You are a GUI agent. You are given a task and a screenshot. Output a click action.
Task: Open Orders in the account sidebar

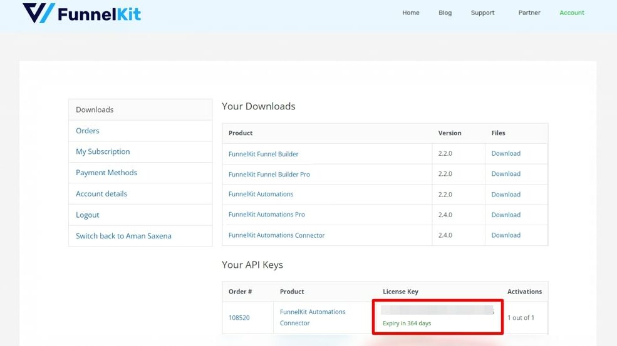click(140, 131)
